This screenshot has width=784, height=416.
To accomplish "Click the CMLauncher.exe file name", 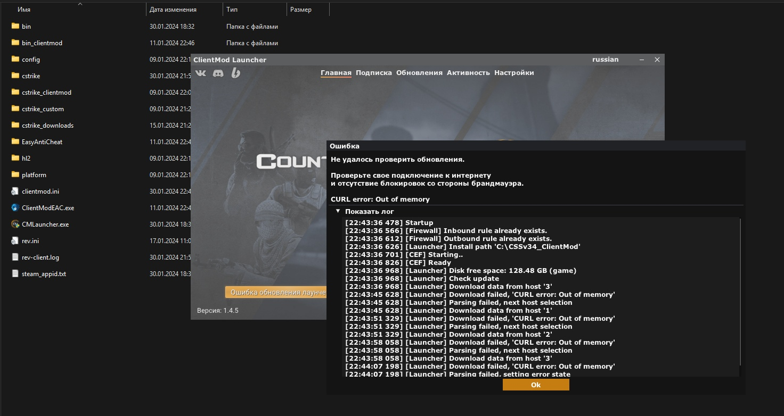I will (45, 224).
